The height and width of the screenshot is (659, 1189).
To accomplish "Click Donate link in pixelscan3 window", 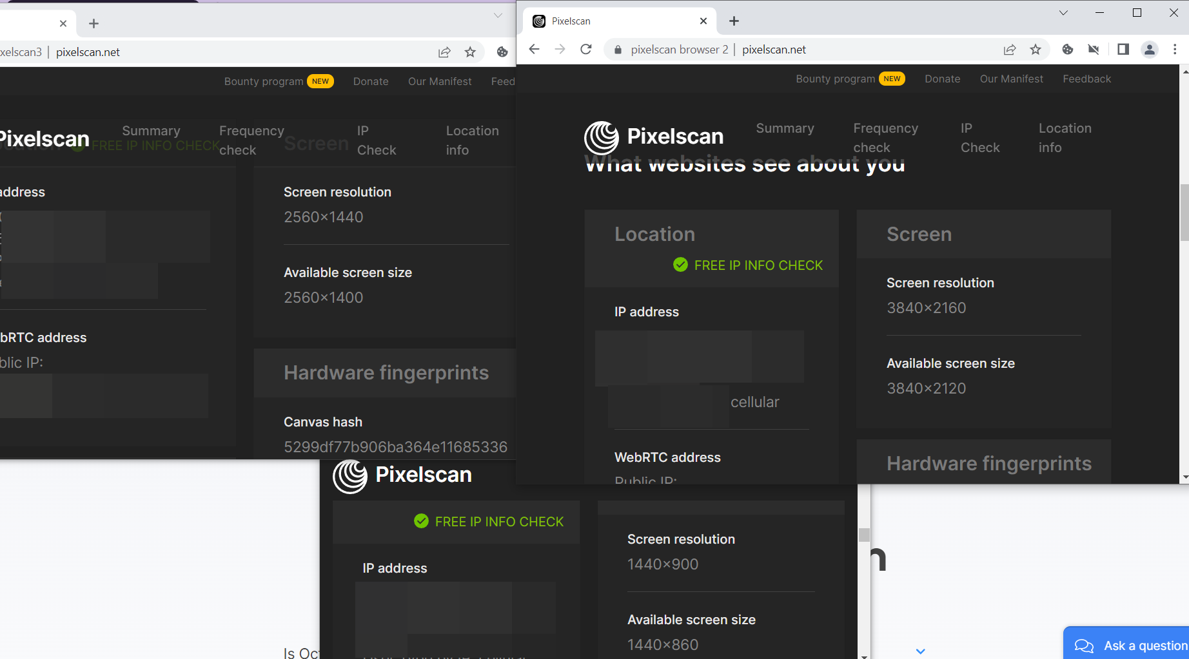I will pyautogui.click(x=371, y=81).
